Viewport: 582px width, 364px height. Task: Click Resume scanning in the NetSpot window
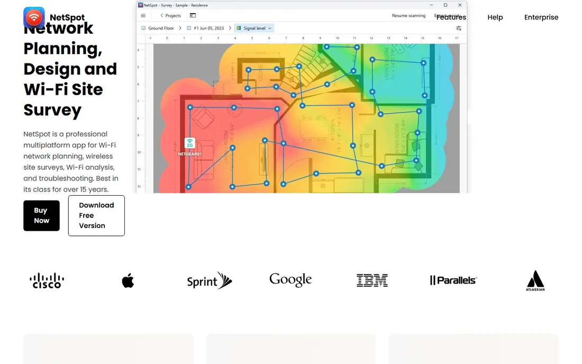click(408, 15)
